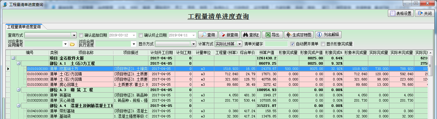The height and width of the screenshot is (119, 437).
Task: Click the 预算产值 column header
Action: point(267,53)
